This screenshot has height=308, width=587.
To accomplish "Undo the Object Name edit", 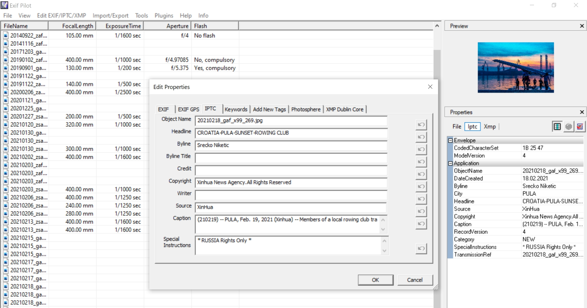I will pyautogui.click(x=421, y=125).
